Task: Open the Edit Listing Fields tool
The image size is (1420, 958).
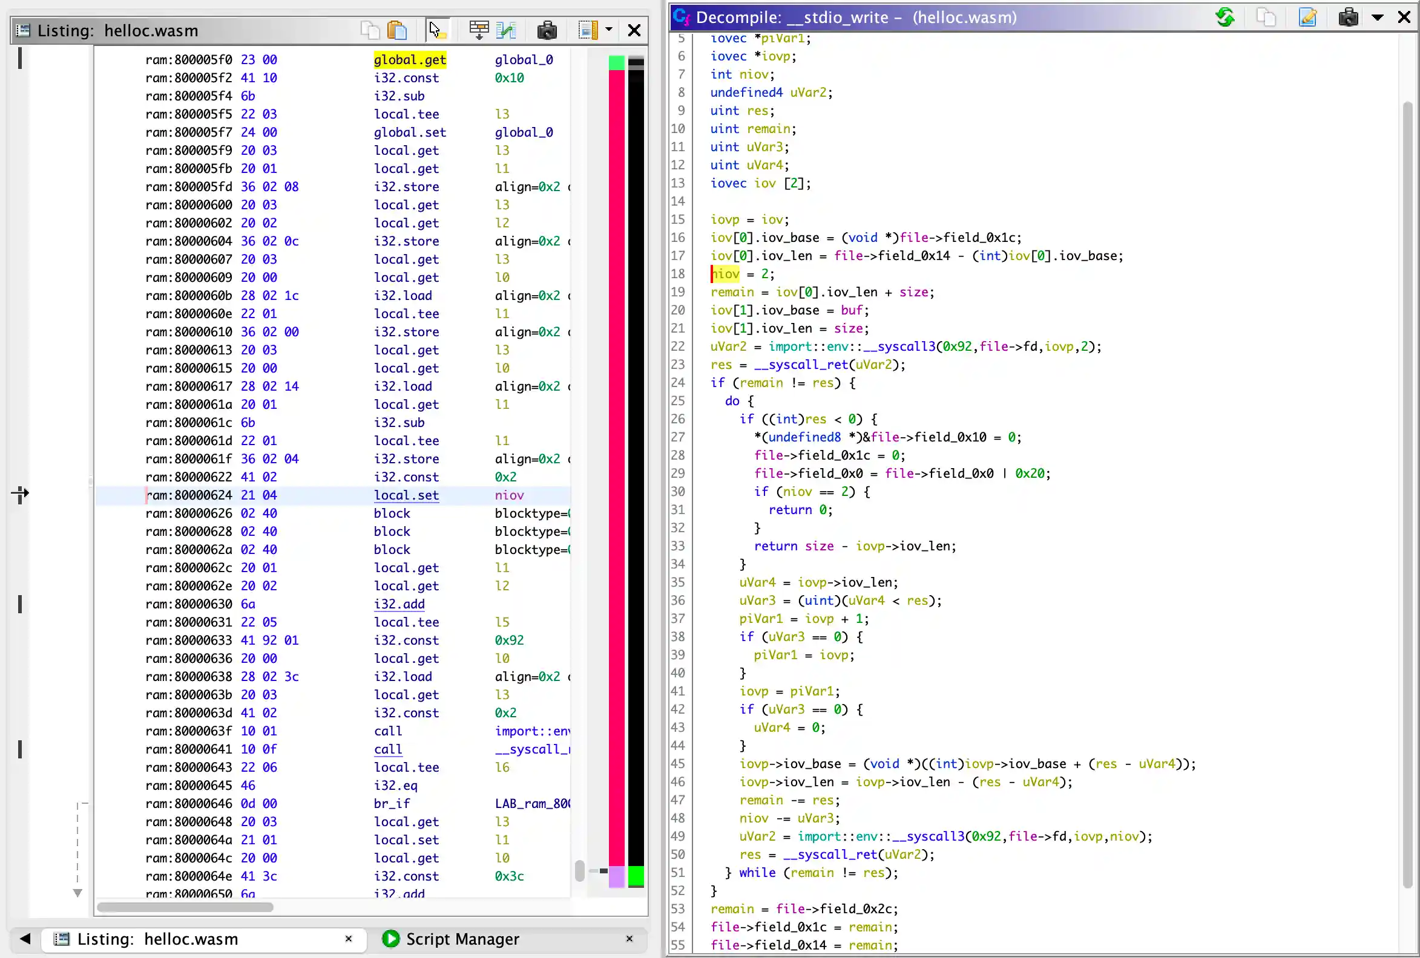Action: 479,30
